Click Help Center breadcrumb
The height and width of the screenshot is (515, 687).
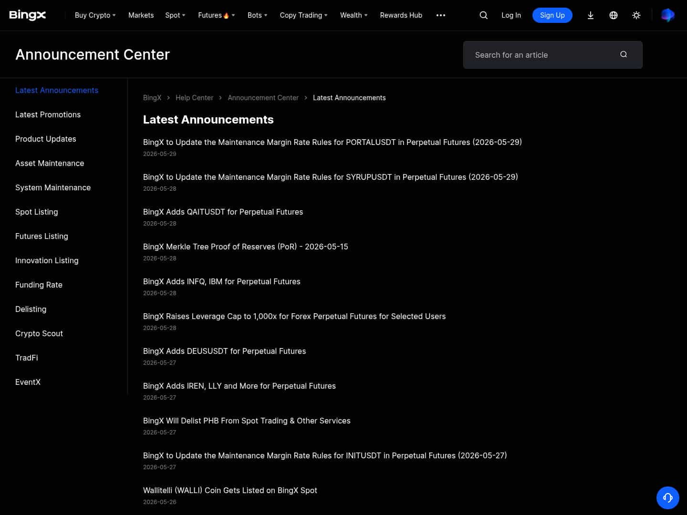[x=194, y=98]
